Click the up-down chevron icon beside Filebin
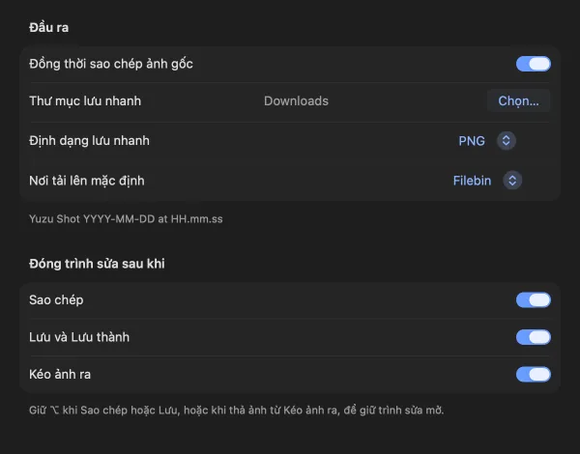The height and width of the screenshot is (454, 580). (x=512, y=181)
